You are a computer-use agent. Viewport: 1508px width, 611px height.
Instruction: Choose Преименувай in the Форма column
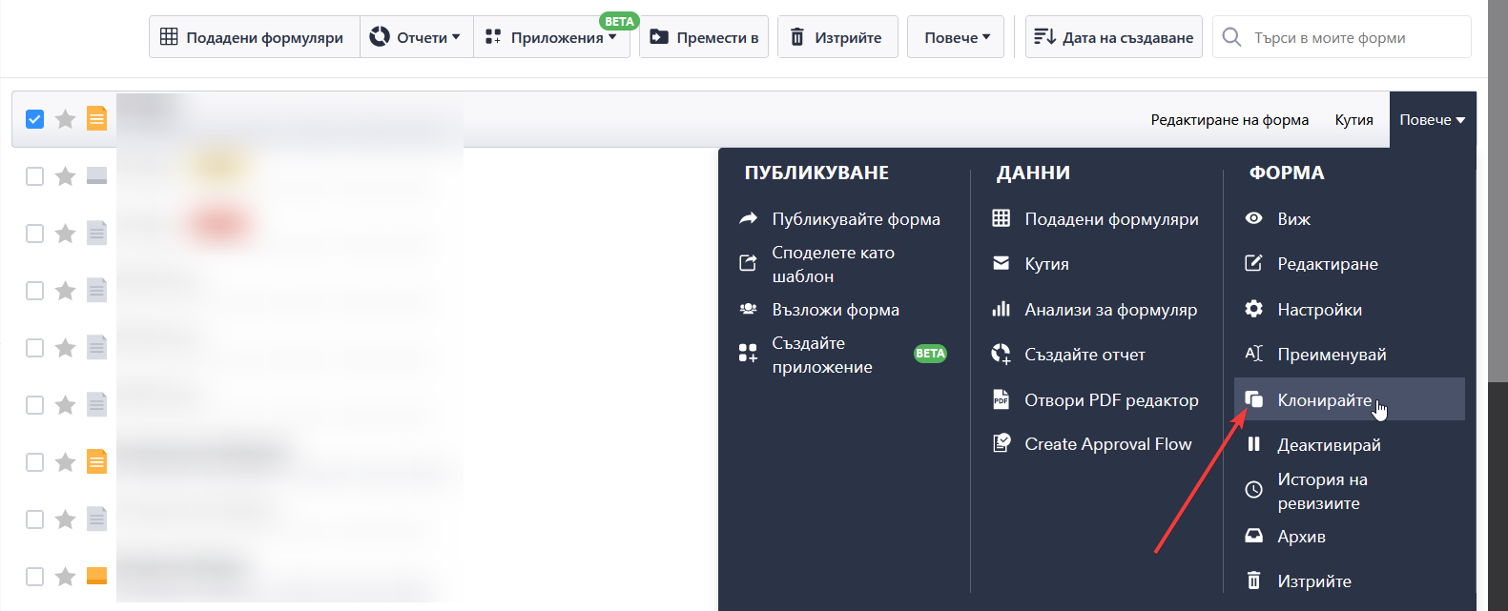(x=1331, y=355)
